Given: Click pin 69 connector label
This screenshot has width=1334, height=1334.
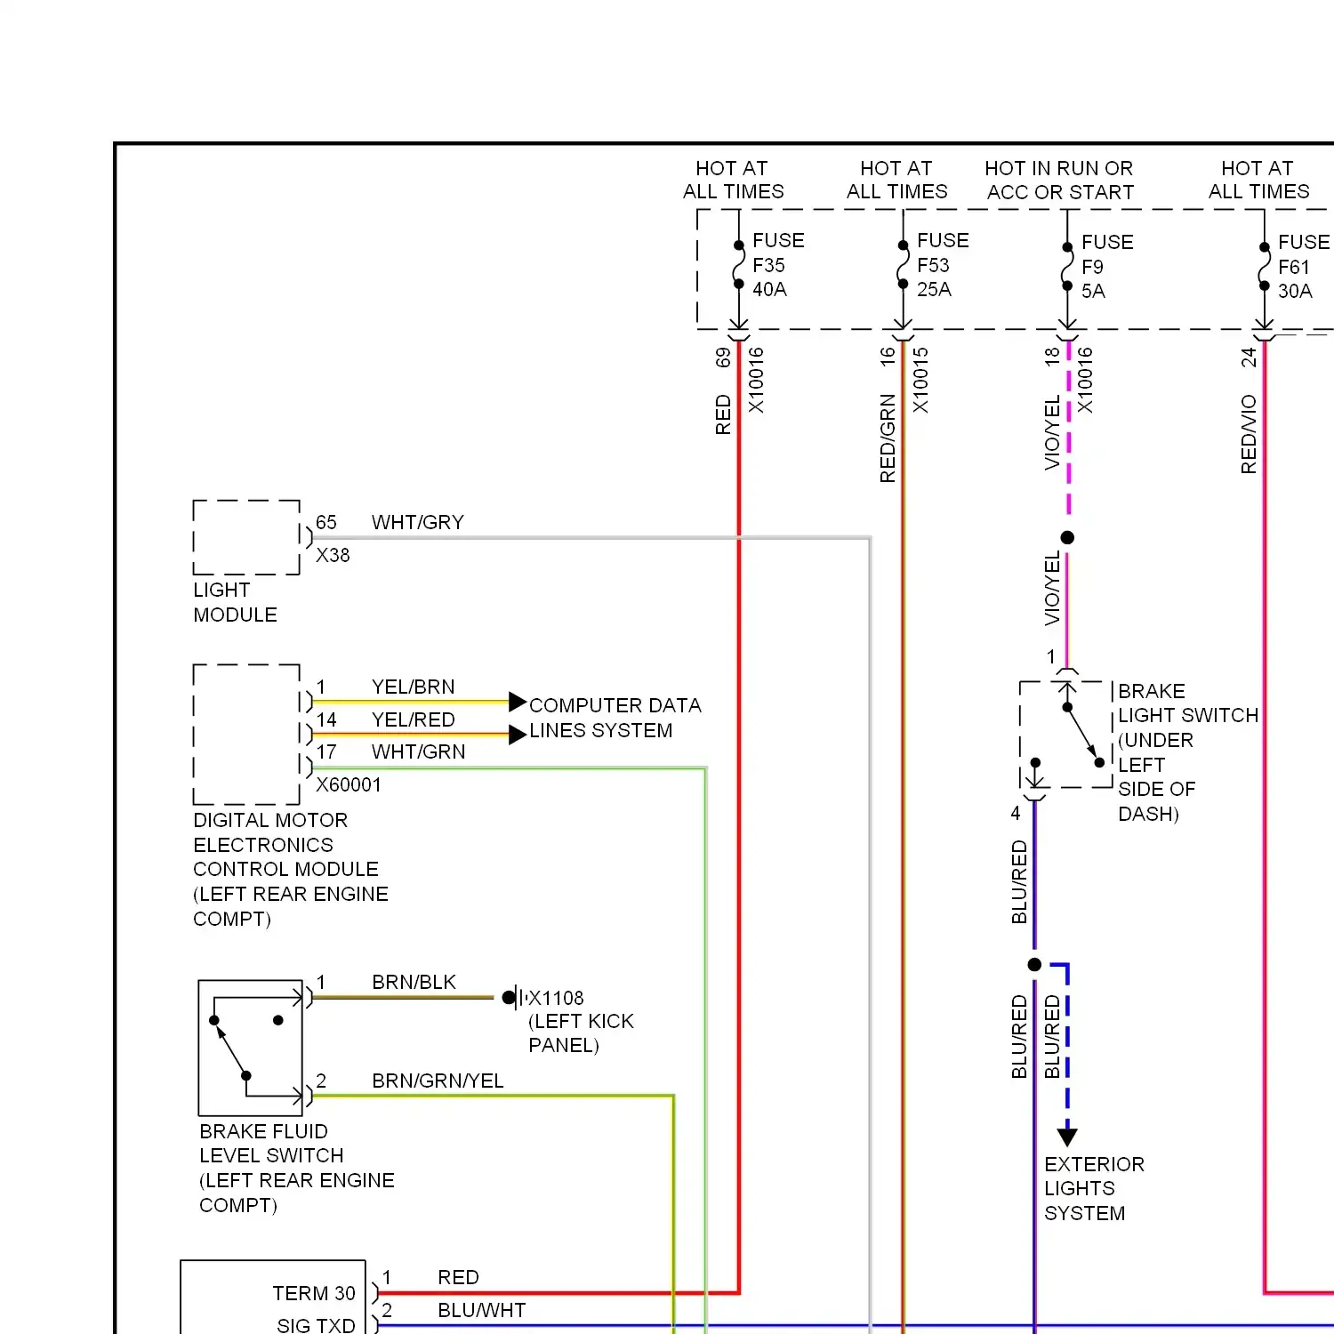Looking at the screenshot, I should 723,357.
